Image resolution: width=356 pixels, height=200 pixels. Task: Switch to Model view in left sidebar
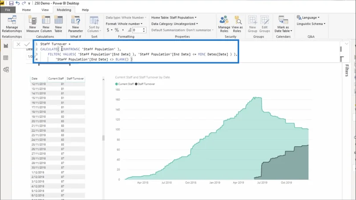(x=6, y=70)
